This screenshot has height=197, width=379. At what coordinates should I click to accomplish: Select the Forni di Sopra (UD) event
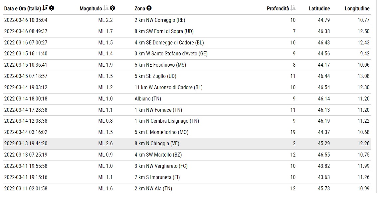point(187,31)
